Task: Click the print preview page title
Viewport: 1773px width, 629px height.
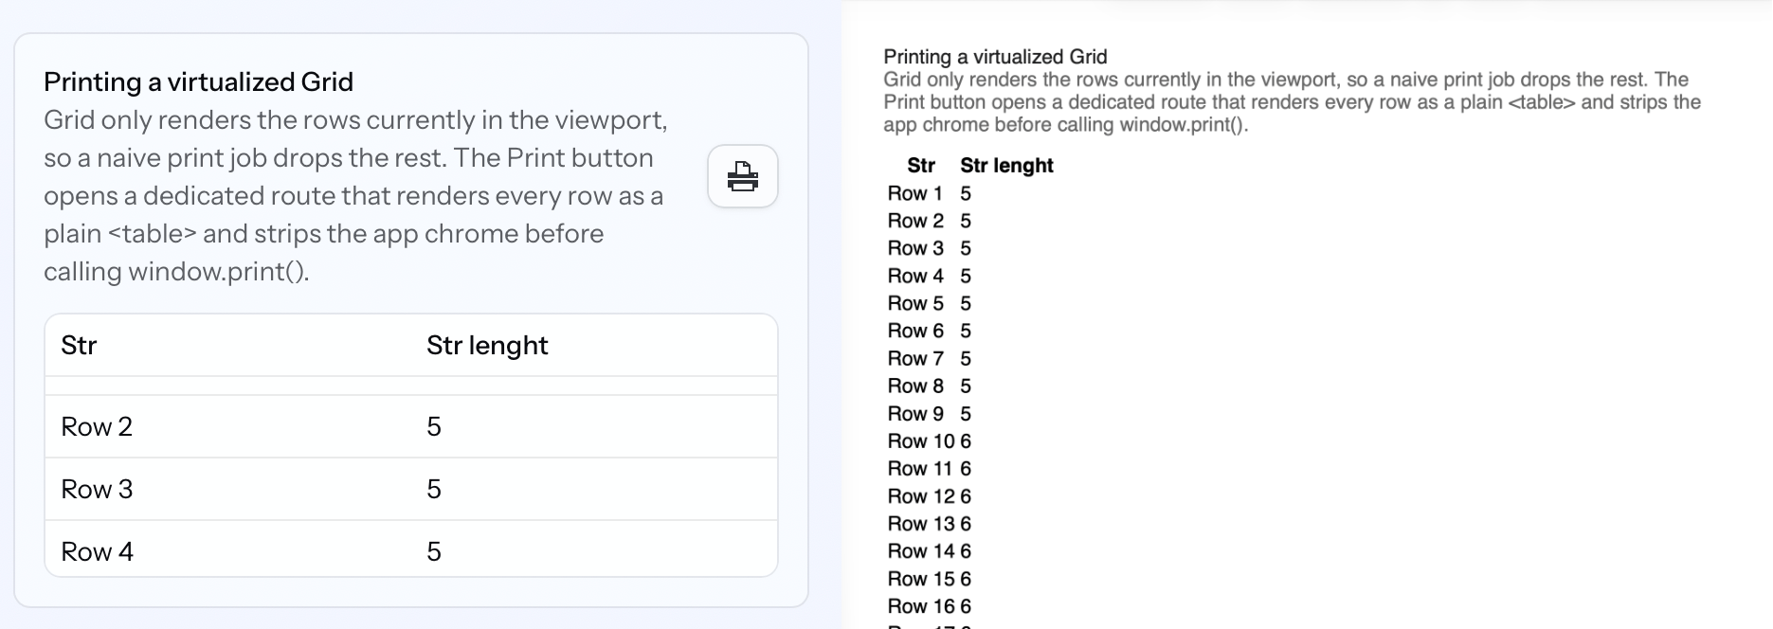Action: 995,57
